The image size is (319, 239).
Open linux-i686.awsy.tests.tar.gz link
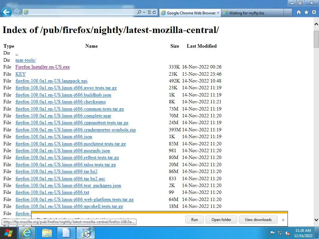click(66, 88)
